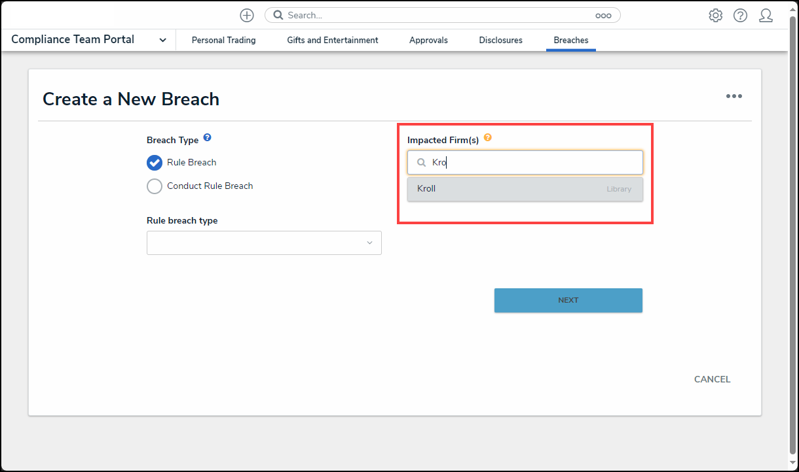Open the Disclosures tab
Image resolution: width=799 pixels, height=472 pixels.
pyautogui.click(x=500, y=41)
